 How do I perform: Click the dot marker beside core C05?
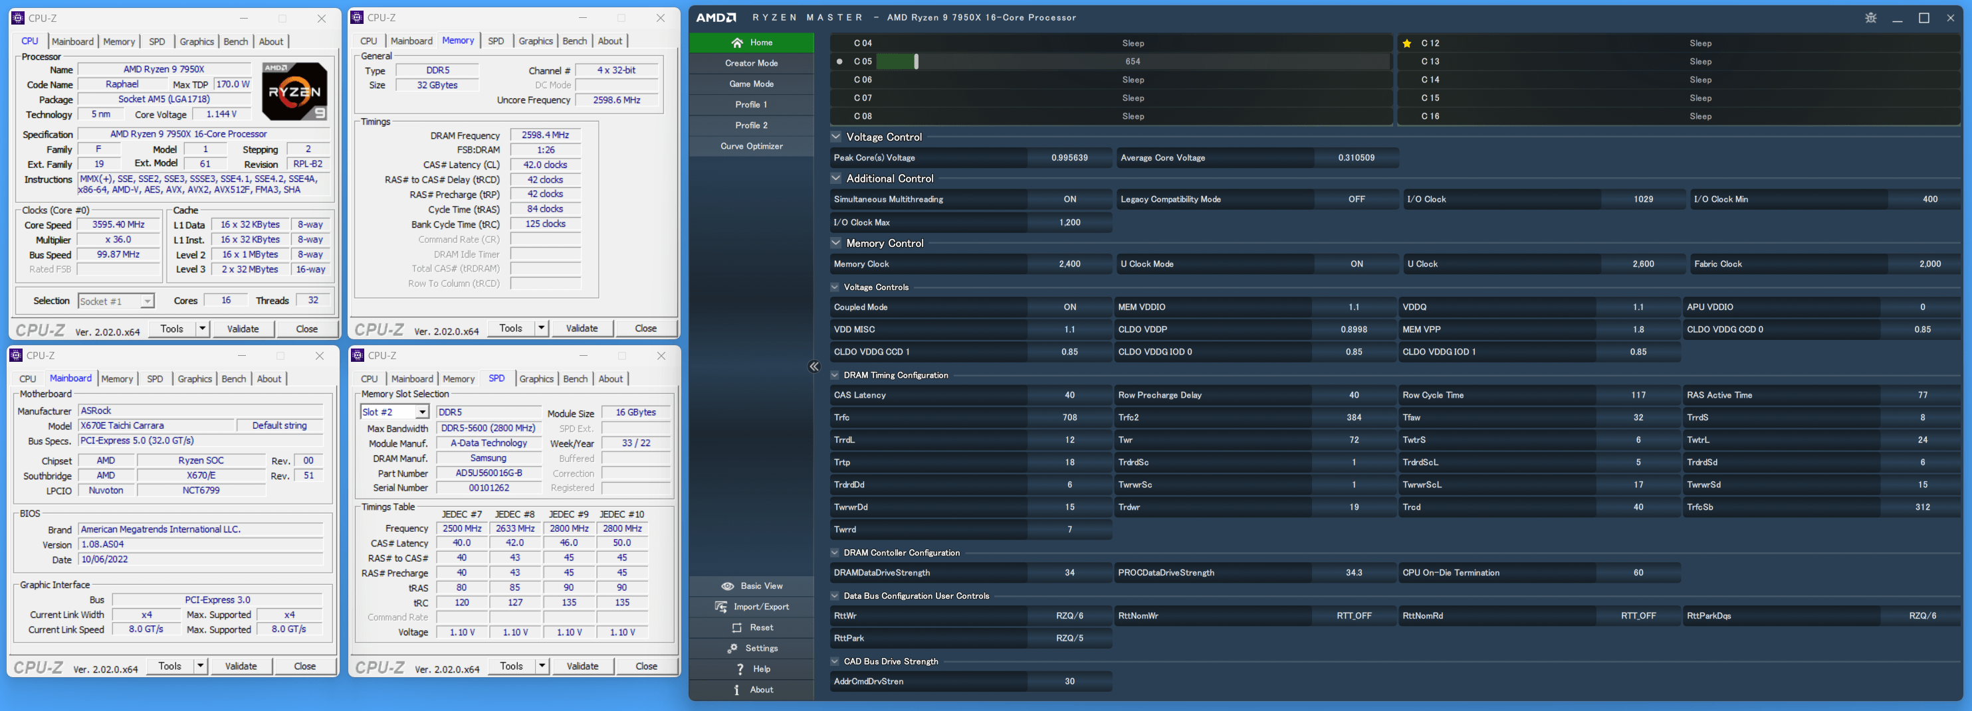[840, 62]
